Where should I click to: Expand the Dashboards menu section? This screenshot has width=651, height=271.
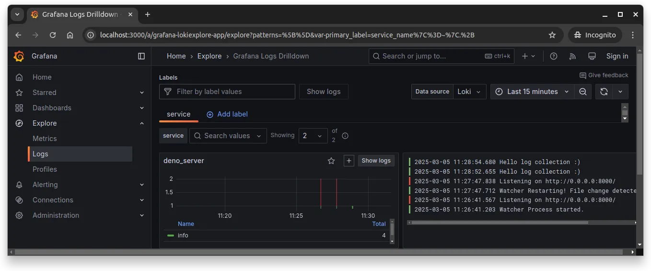pyautogui.click(x=142, y=108)
